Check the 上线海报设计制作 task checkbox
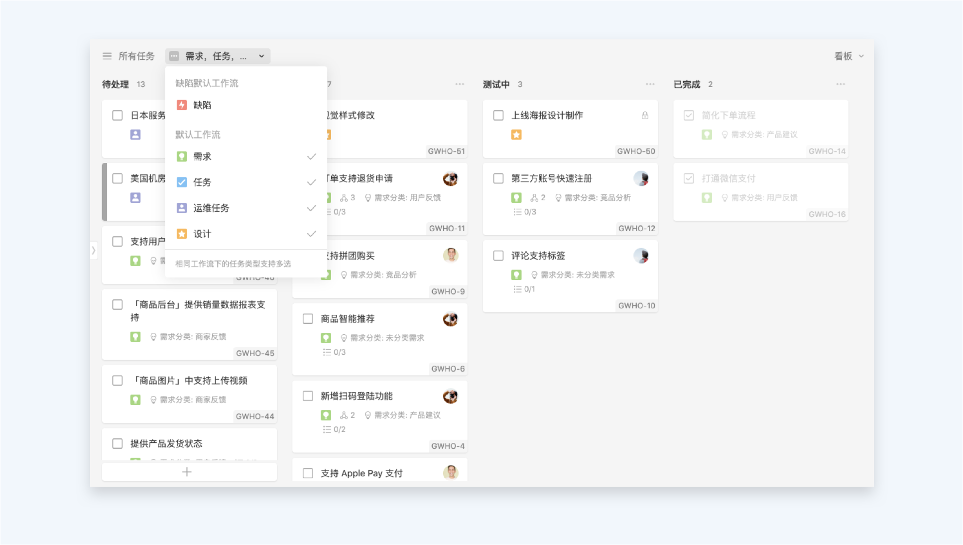 (498, 116)
